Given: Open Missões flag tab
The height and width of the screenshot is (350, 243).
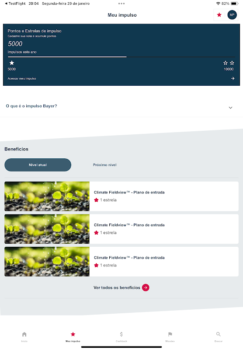Looking at the screenshot, I should 170,336.
